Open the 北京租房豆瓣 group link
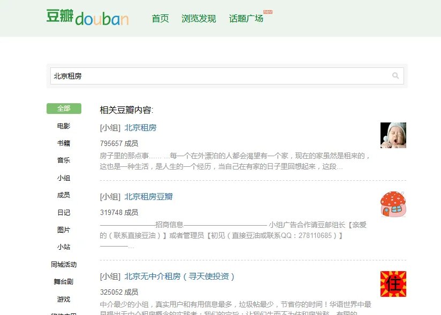441x315 pixels. (148, 197)
